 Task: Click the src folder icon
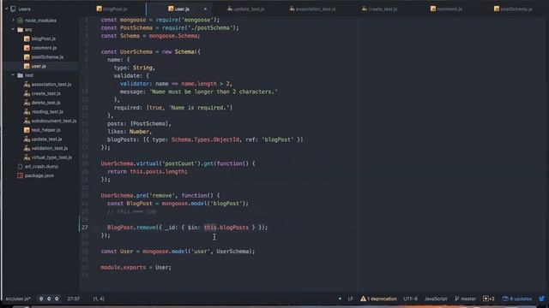[x=20, y=30]
